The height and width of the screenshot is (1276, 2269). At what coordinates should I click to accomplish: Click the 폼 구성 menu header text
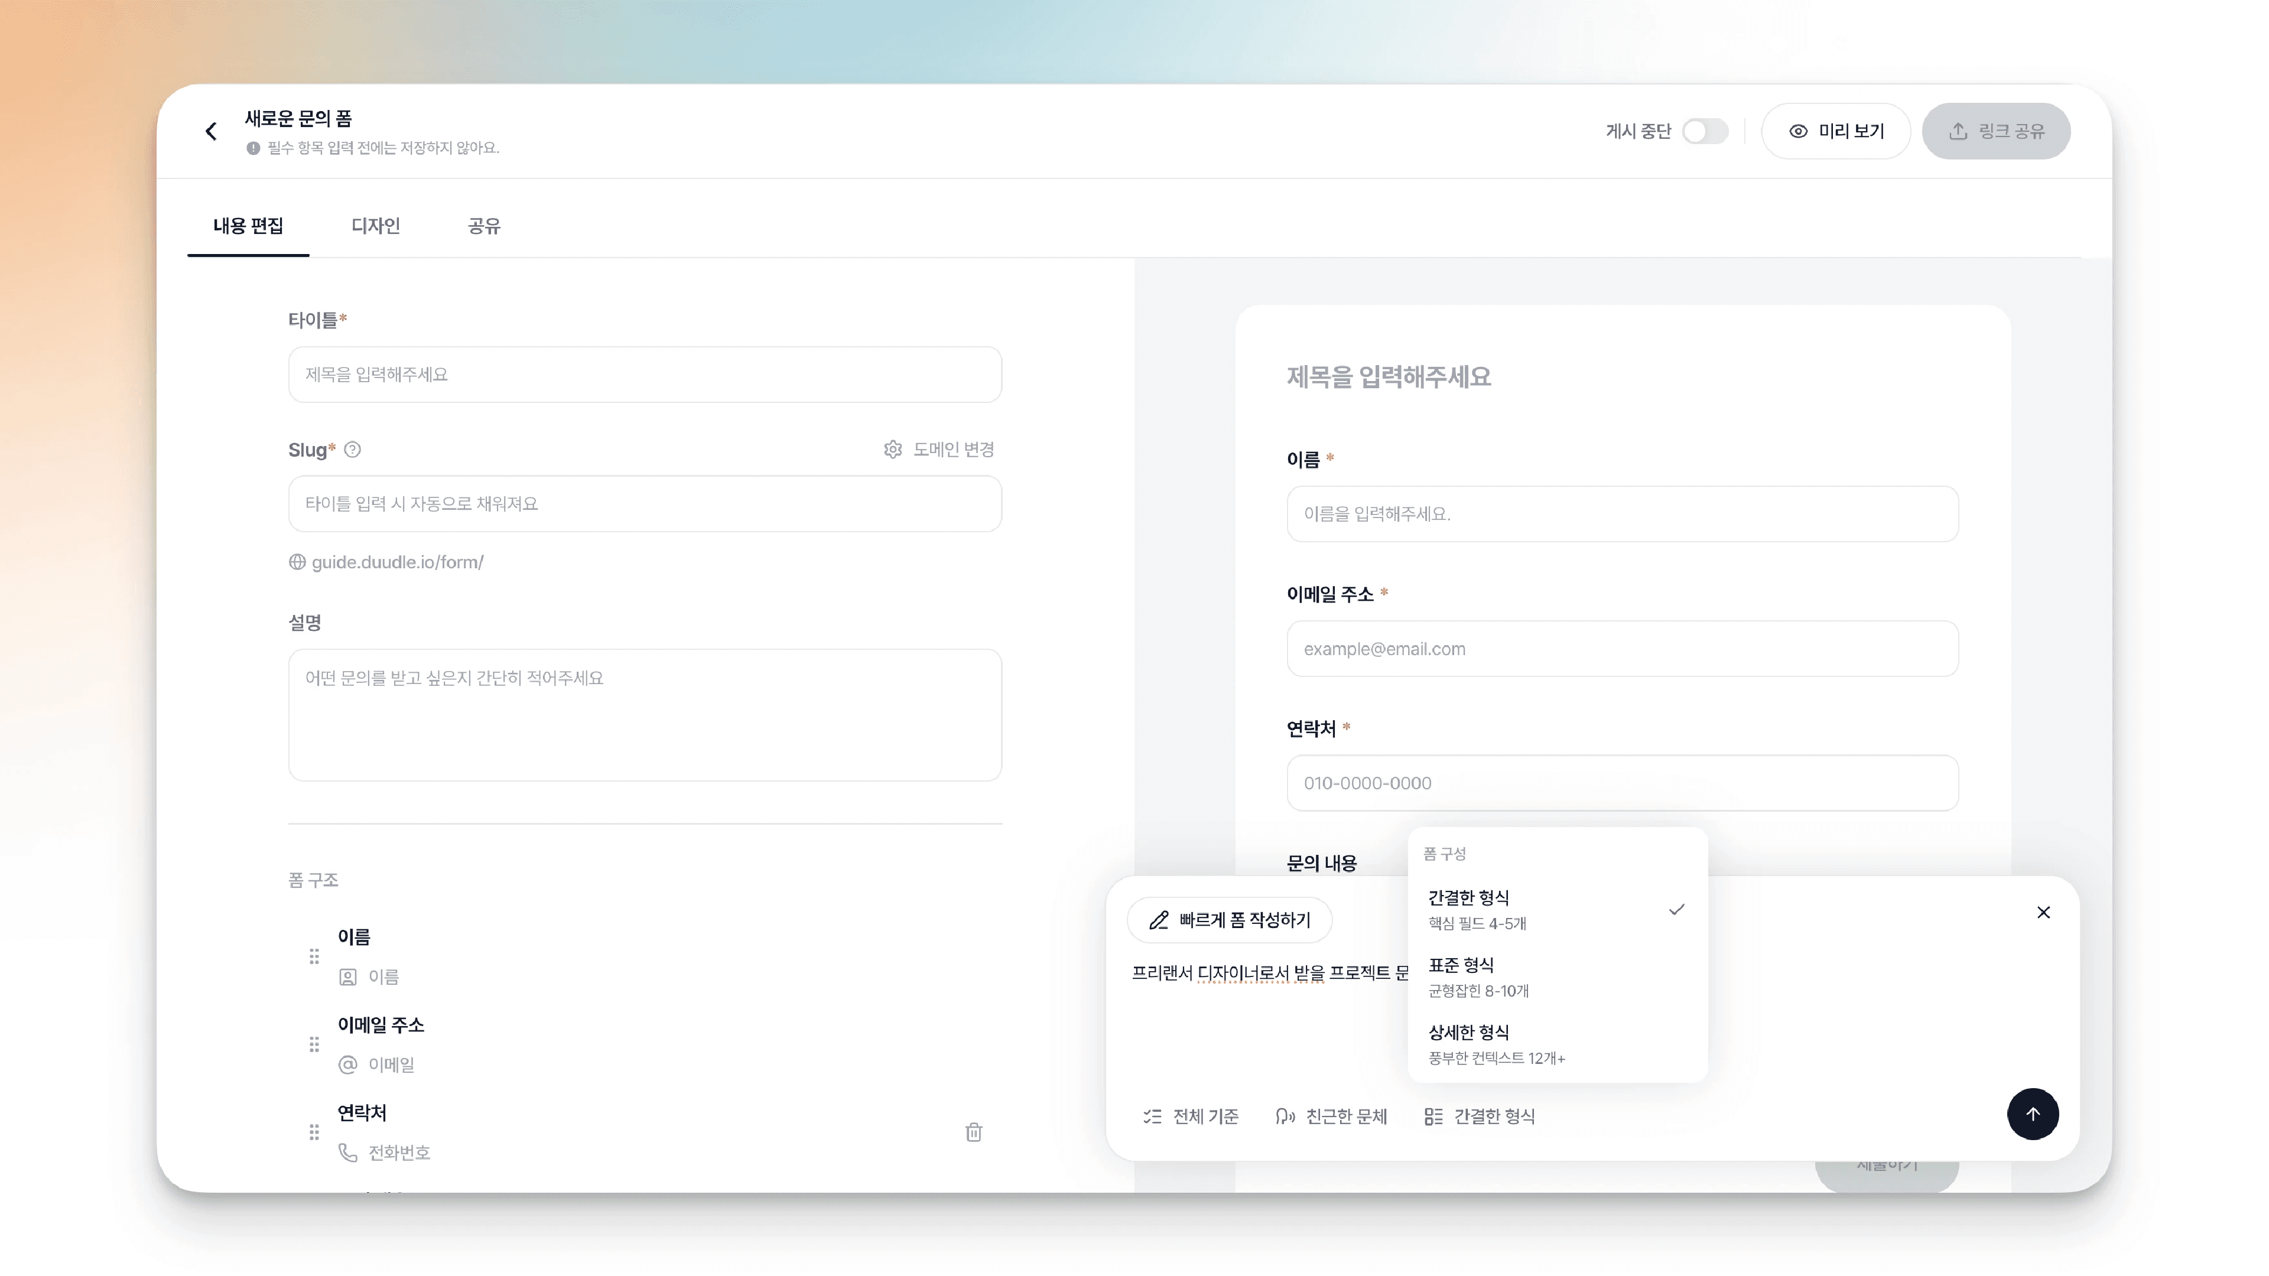(1445, 853)
